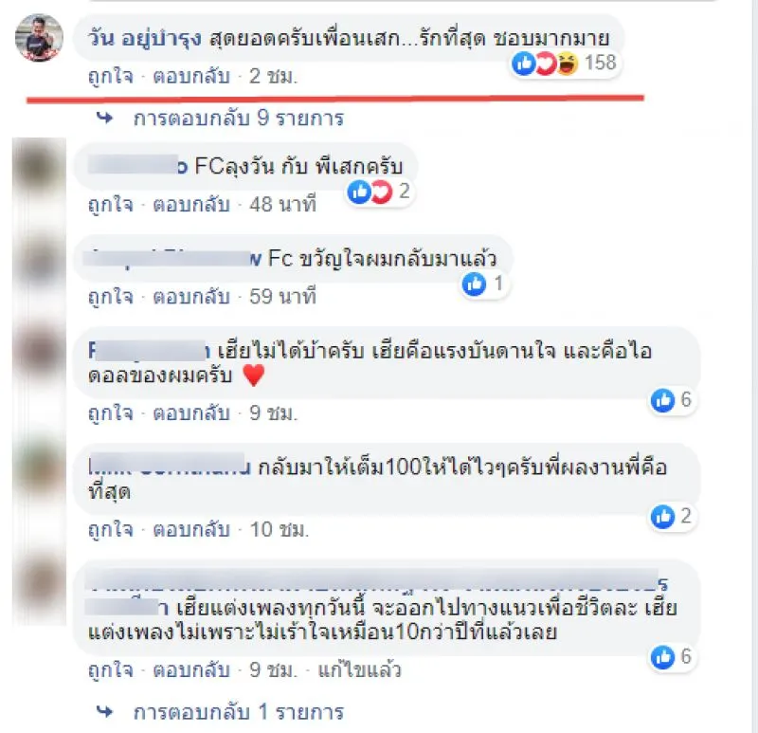Click ตอบกลับ on the 10 ชม. comment

(191, 529)
